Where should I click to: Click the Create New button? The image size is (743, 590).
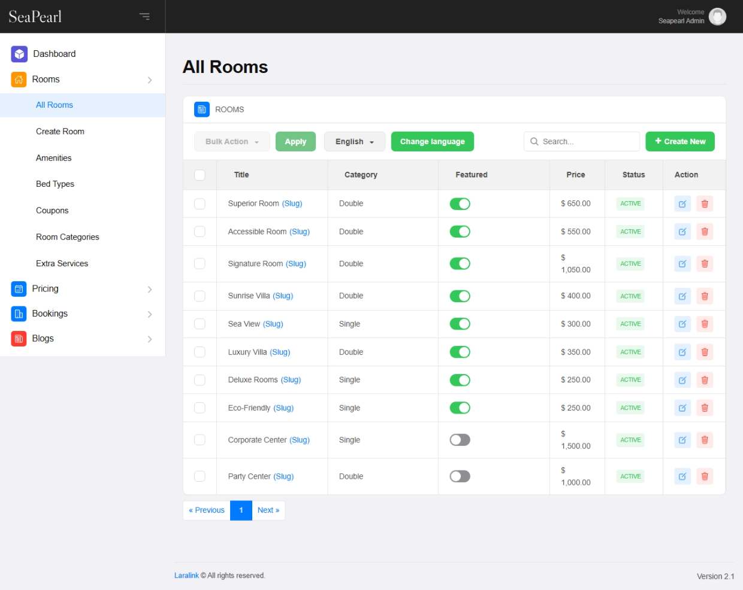(x=679, y=142)
